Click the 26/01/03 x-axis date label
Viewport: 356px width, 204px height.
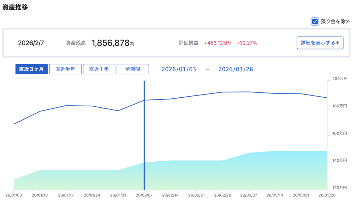click(14, 195)
